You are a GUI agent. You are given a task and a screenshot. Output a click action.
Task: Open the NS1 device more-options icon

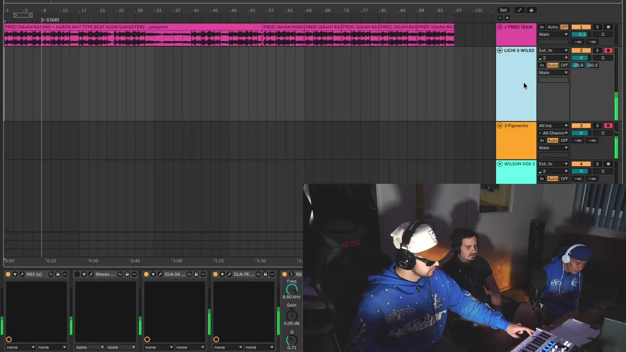click(x=65, y=274)
